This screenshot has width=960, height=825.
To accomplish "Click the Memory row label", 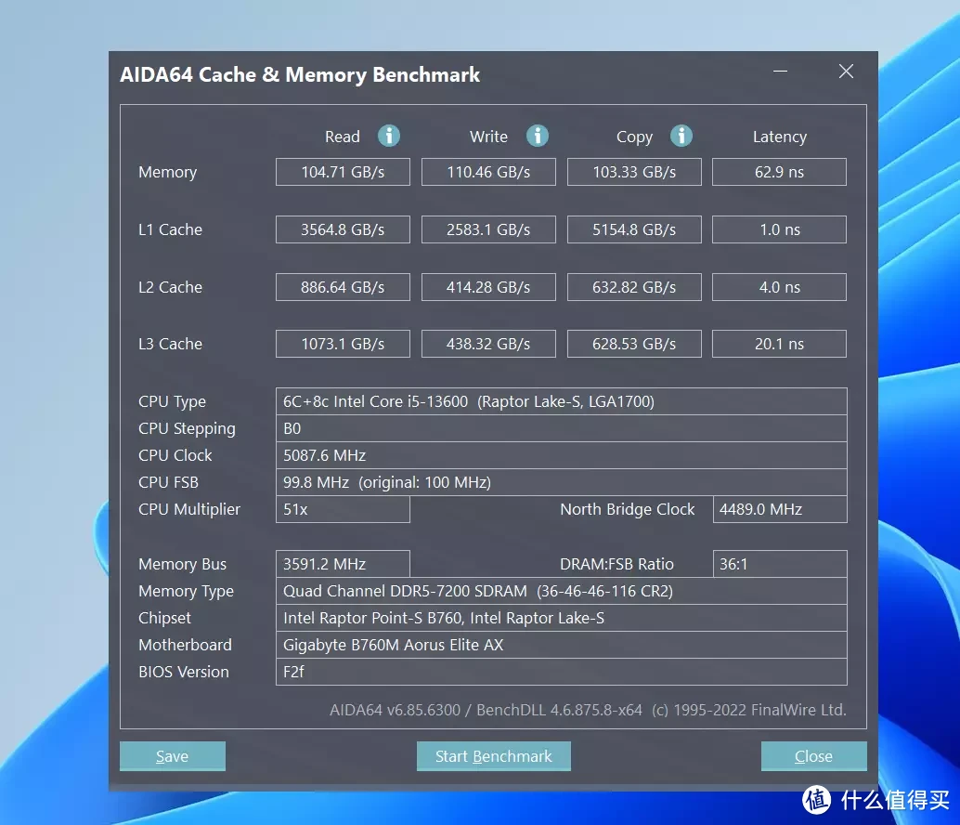I will pos(168,172).
